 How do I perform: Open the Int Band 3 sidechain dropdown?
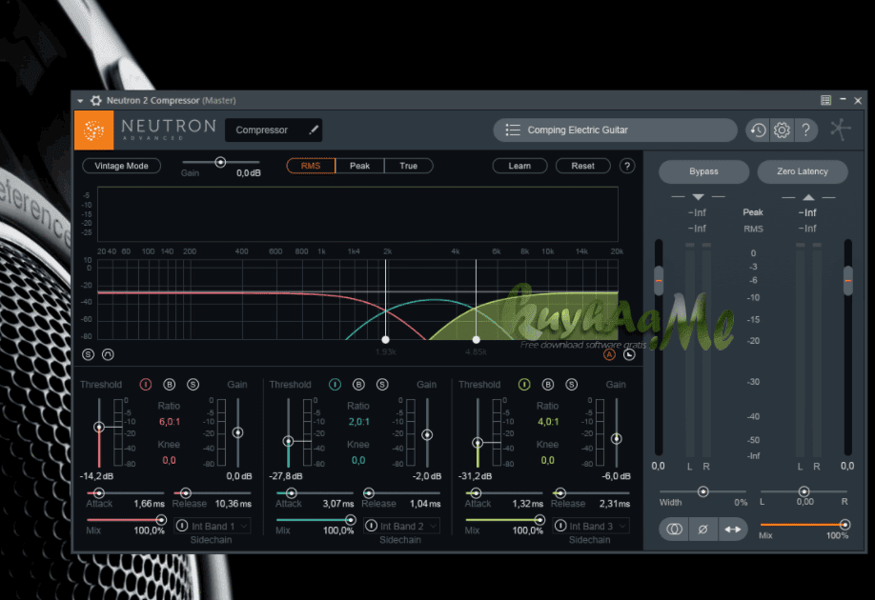click(x=600, y=526)
